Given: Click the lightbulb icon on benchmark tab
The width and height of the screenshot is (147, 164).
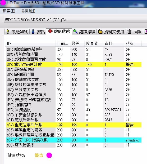Looking at the screenshot, I should click(8, 32).
